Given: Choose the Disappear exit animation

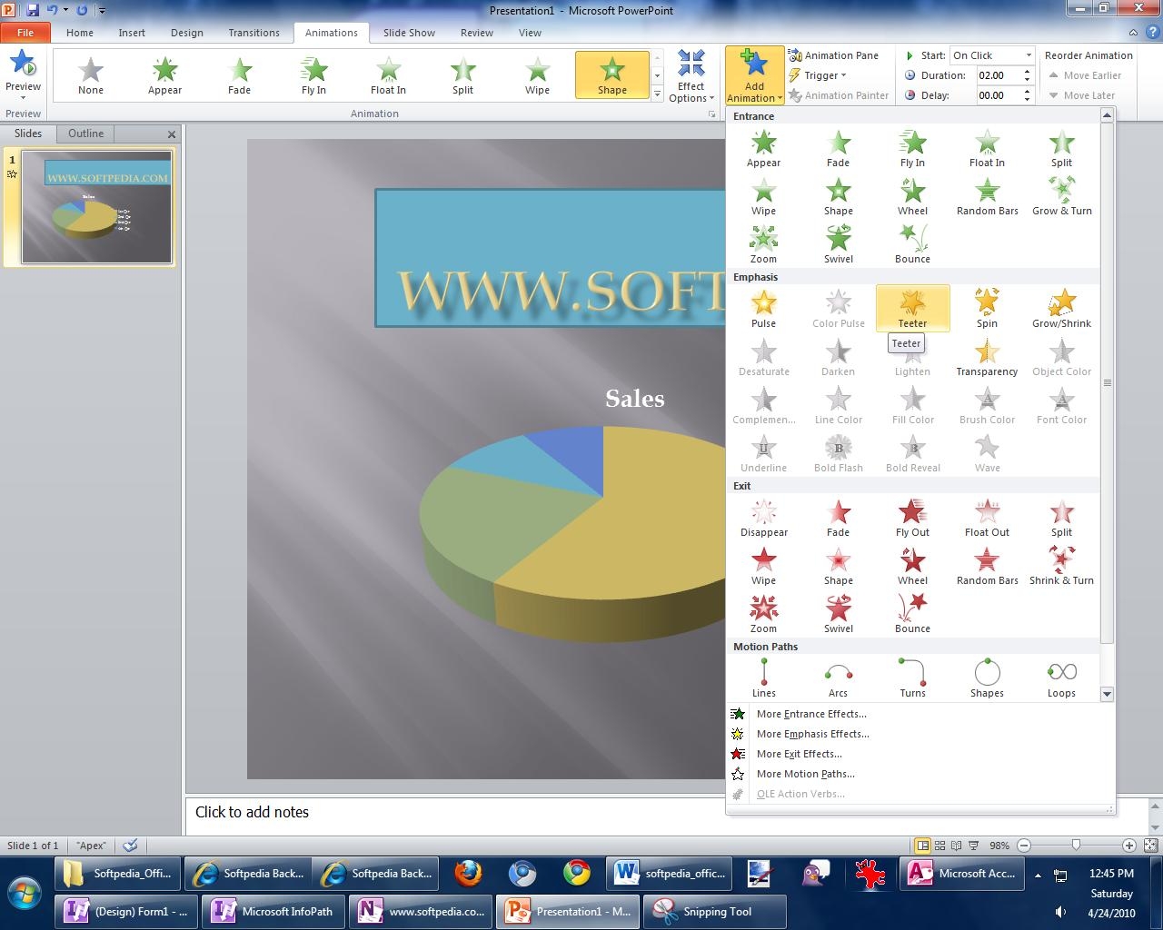Looking at the screenshot, I should pos(763,518).
